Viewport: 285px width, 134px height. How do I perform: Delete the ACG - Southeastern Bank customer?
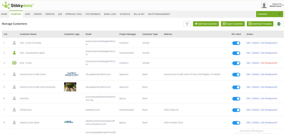(x=255, y=53)
